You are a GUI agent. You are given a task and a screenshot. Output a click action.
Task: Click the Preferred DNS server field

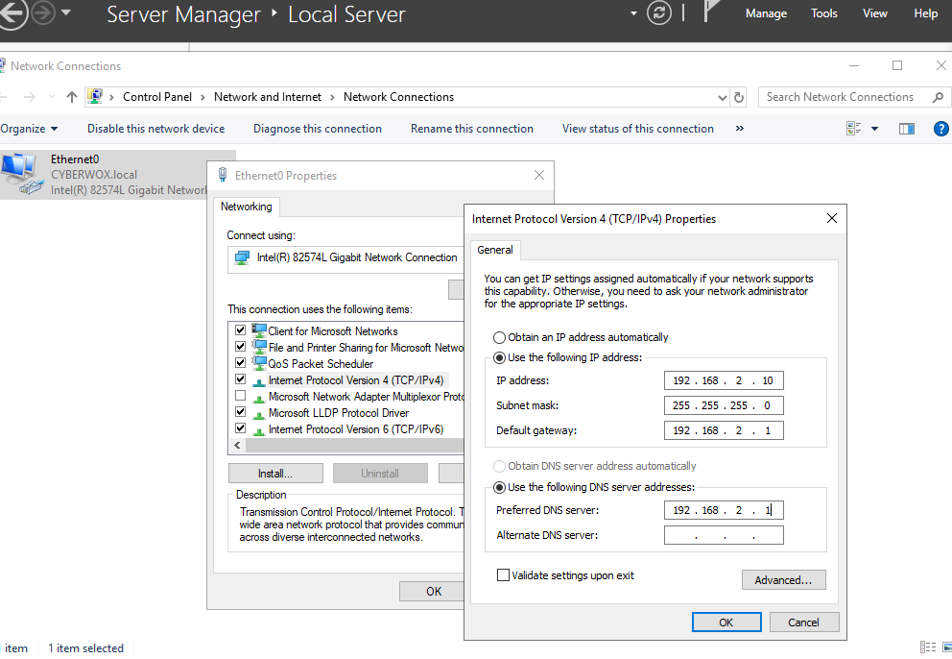coord(724,510)
